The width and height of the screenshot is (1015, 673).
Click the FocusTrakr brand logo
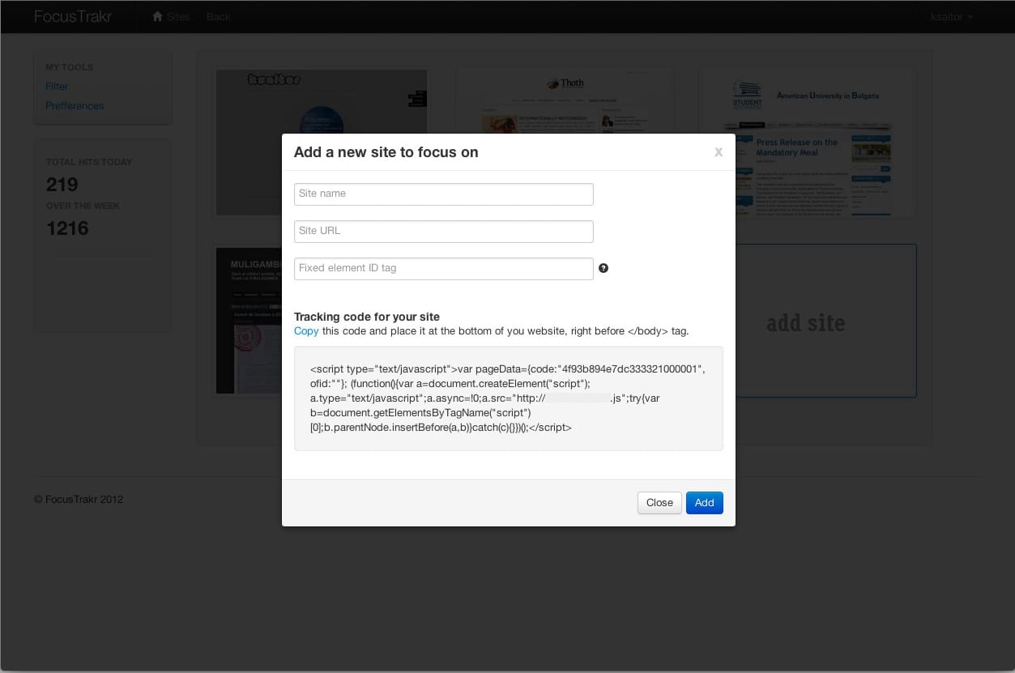(x=73, y=16)
